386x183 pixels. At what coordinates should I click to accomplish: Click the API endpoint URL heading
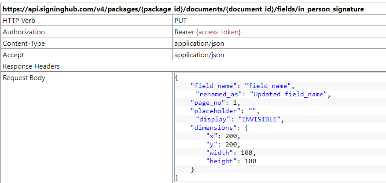(184, 9)
